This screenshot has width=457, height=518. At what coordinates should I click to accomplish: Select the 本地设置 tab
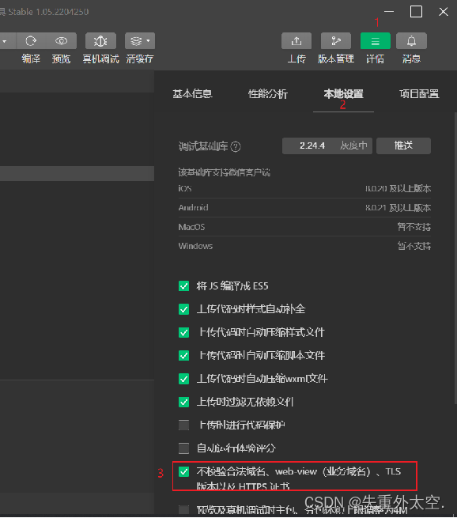[343, 94]
